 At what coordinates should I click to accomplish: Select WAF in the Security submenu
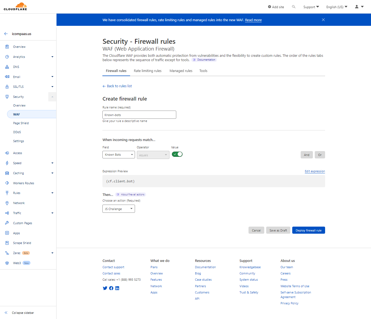32,114
